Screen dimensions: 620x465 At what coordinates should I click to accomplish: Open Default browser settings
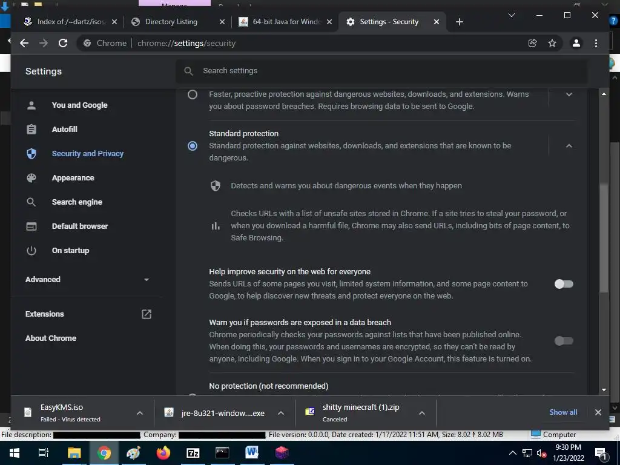click(79, 226)
